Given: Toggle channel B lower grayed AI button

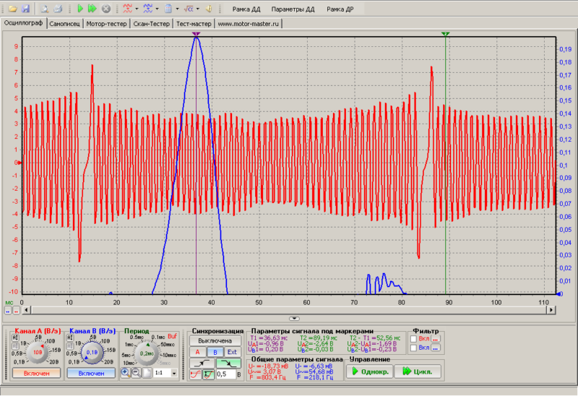Looking at the screenshot, I should click(69, 346).
